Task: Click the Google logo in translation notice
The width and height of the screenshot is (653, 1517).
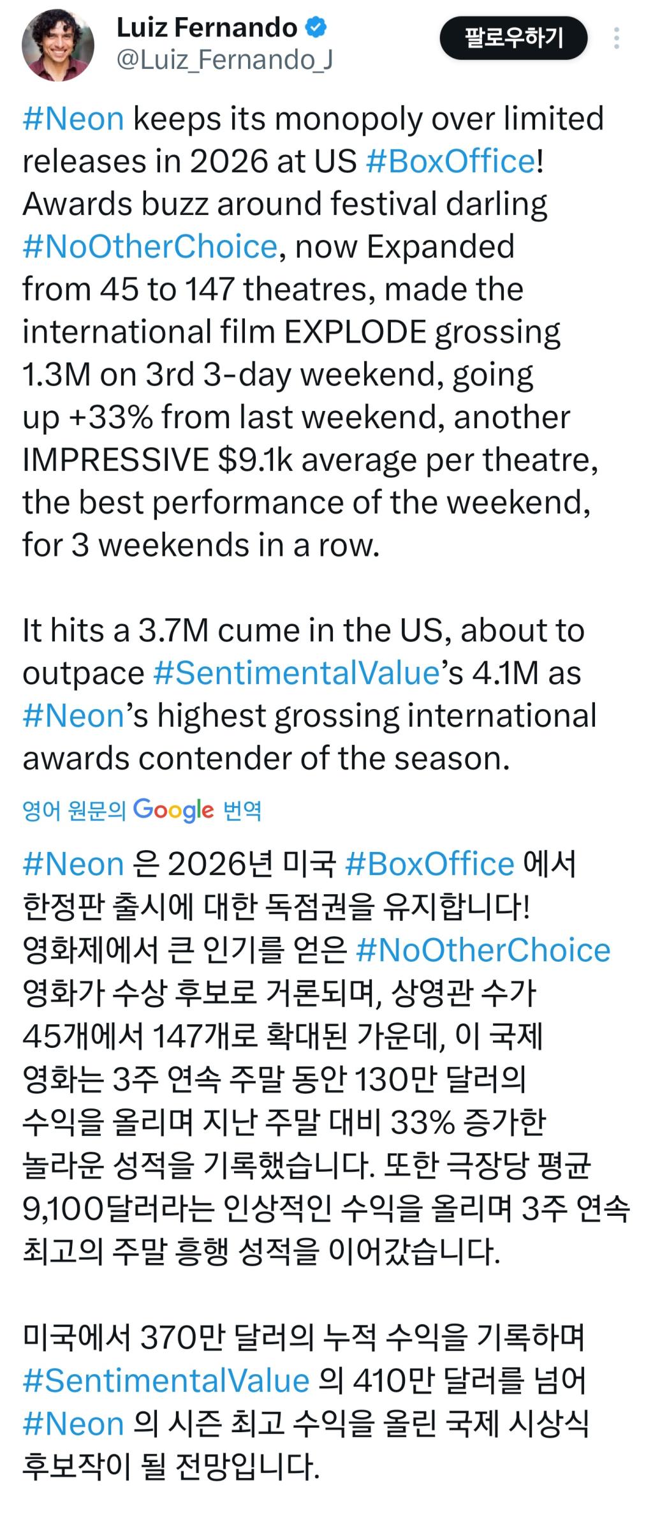Action: (173, 810)
